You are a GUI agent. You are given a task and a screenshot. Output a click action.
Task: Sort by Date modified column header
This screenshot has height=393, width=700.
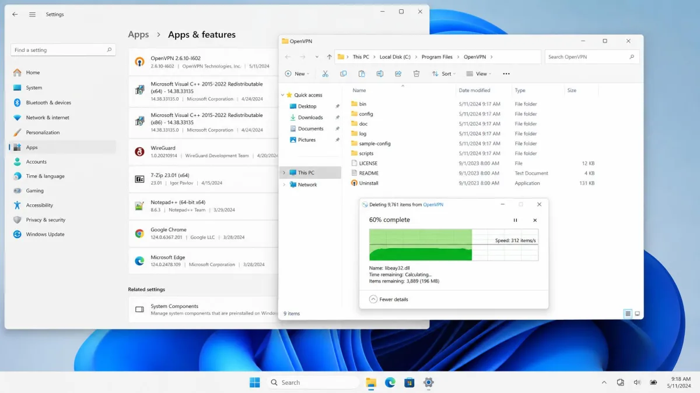(x=484, y=90)
